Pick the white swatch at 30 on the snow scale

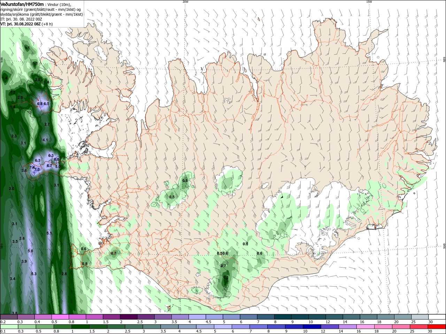[x=437, y=317]
